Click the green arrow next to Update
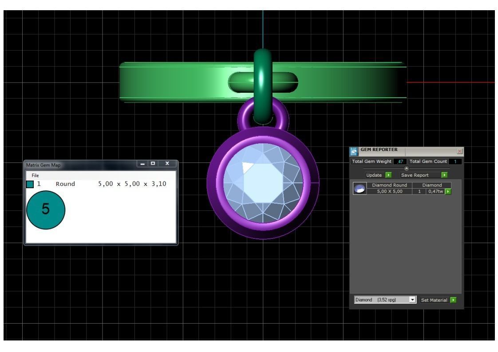Screen dimensions: 498x352 tap(388, 175)
